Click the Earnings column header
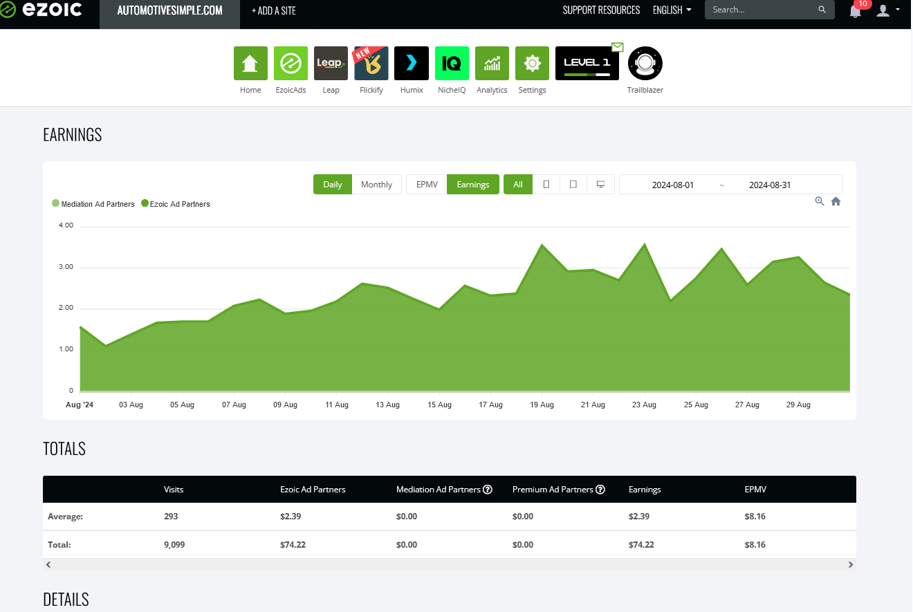 pos(645,490)
